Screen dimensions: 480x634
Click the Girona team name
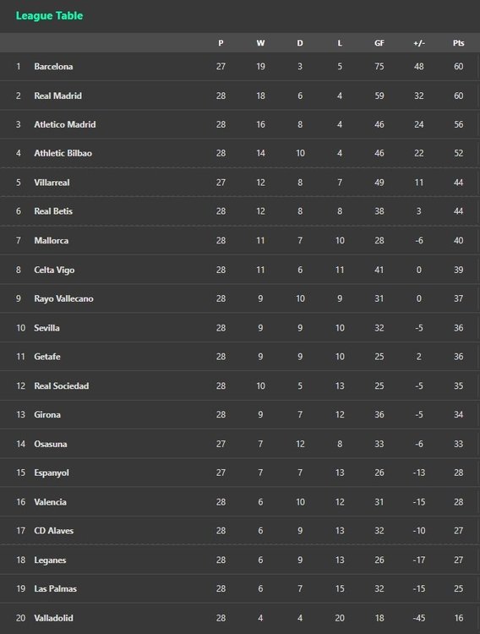47,414
